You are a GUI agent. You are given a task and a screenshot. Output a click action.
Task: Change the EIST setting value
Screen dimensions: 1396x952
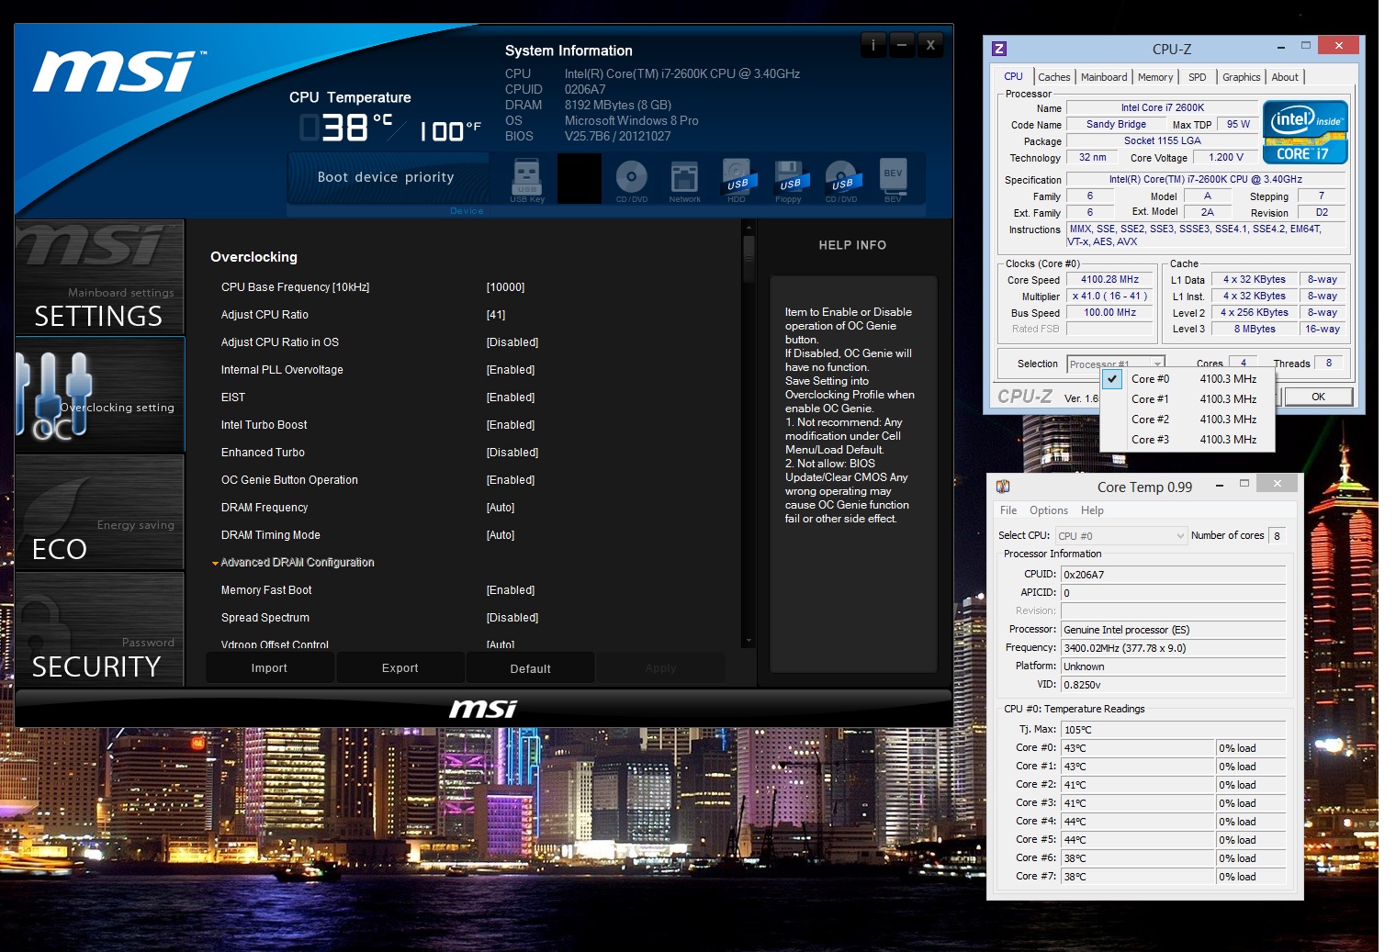511,398
